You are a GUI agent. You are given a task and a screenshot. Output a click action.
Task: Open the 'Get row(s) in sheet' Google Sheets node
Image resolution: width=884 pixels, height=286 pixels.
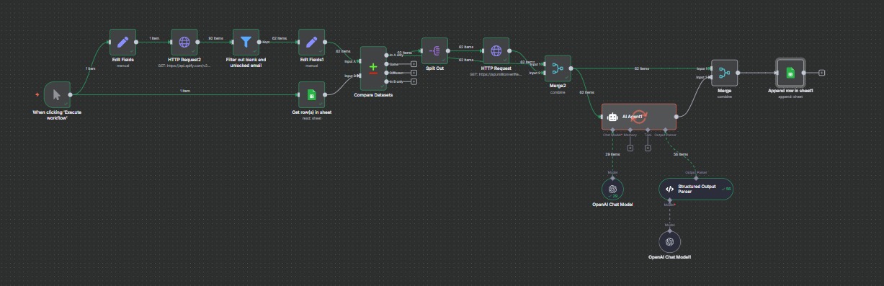coord(311,94)
